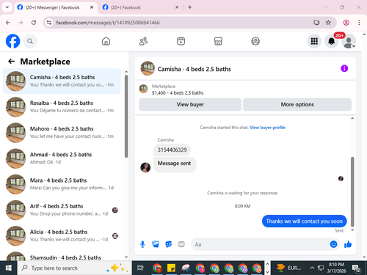Click the $1,400 listing thumbnail under Marketplace

(143, 89)
